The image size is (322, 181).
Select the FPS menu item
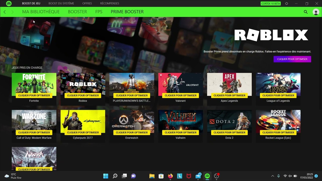tap(99, 12)
